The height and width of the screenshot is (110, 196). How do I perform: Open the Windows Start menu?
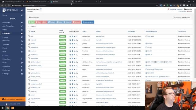point(2,108)
